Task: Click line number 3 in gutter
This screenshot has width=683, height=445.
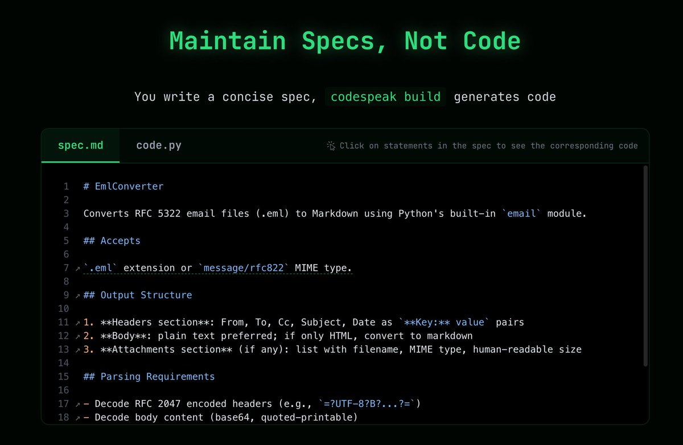Action: coord(66,213)
